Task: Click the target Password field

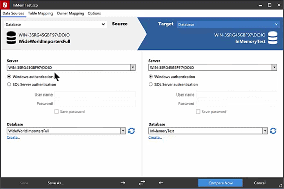Action: [x=237, y=103]
